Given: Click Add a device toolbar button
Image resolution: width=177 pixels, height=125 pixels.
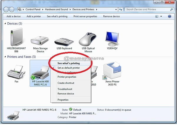Looking at the screenshot, I should click(x=14, y=16).
